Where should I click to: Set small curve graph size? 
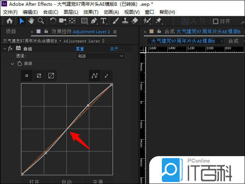point(27,76)
